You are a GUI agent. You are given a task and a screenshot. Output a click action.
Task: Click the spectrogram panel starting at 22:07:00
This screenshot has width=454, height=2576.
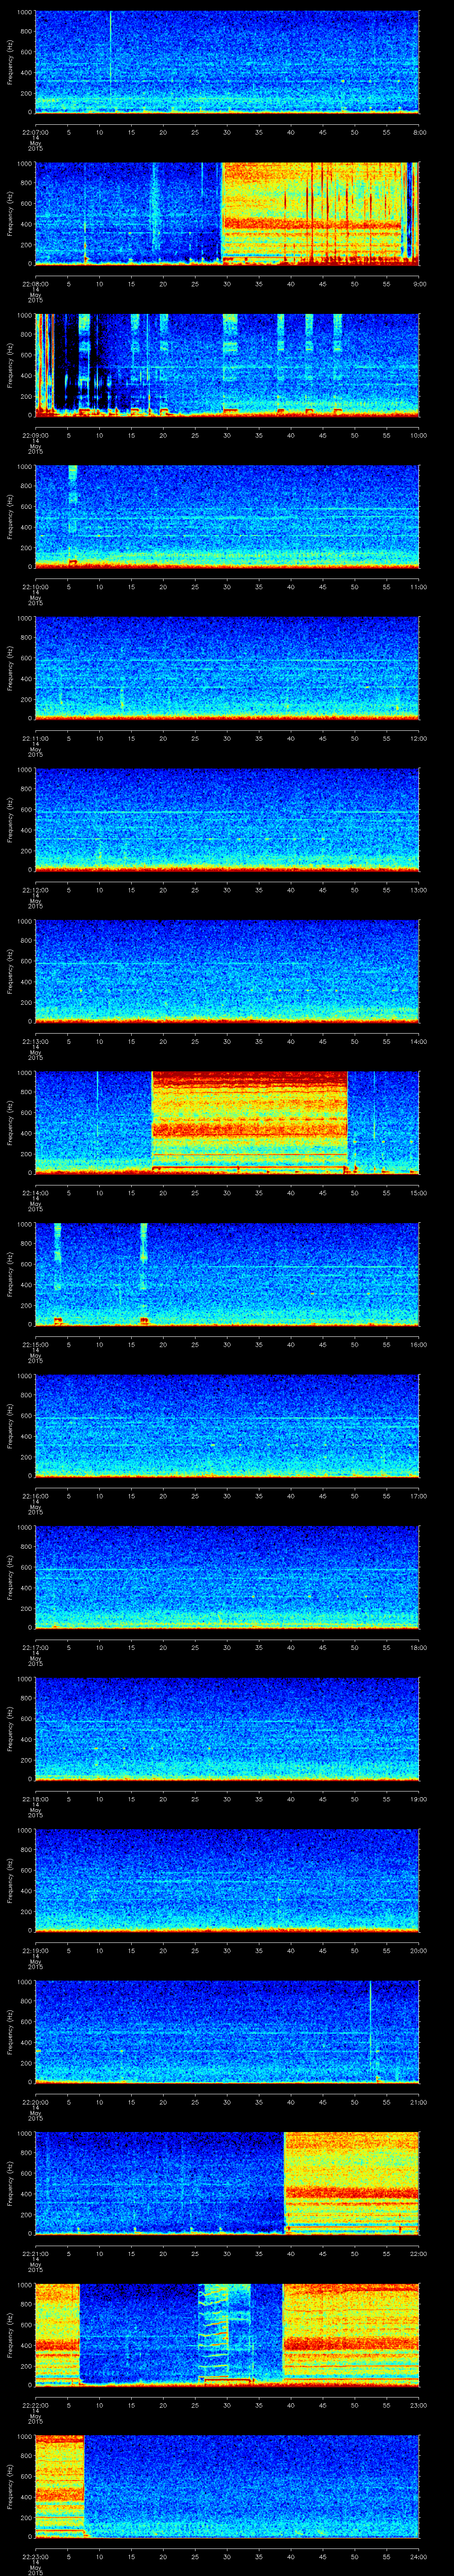pyautogui.click(x=227, y=62)
